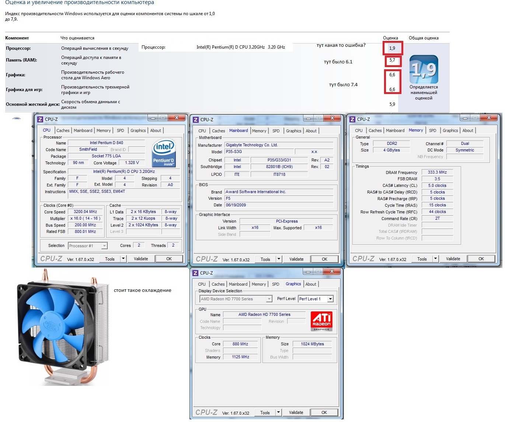Click the 82801IB (ICH9) southbridge value
Image resolution: width=505 pixels, height=422 pixels.
279,167
